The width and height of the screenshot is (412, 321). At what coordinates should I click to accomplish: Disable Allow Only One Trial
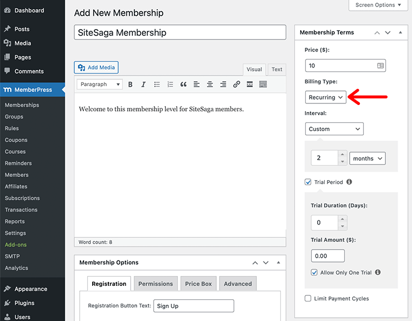click(314, 272)
